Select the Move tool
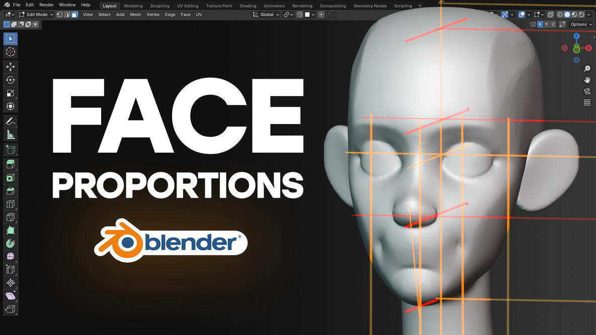Image resolution: width=596 pixels, height=335 pixels. [x=10, y=66]
